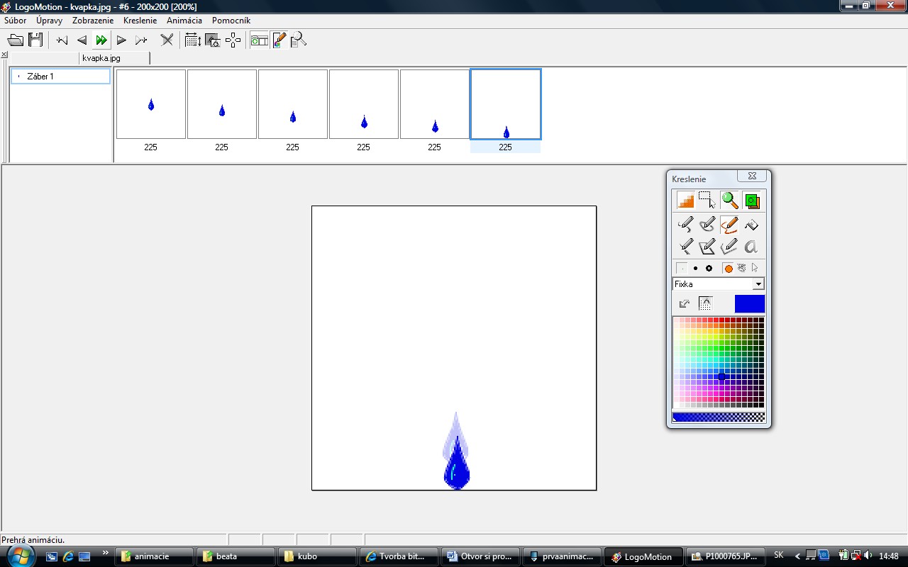Open the Animácia menu
Viewport: 908px width, 567px height.
(x=184, y=21)
